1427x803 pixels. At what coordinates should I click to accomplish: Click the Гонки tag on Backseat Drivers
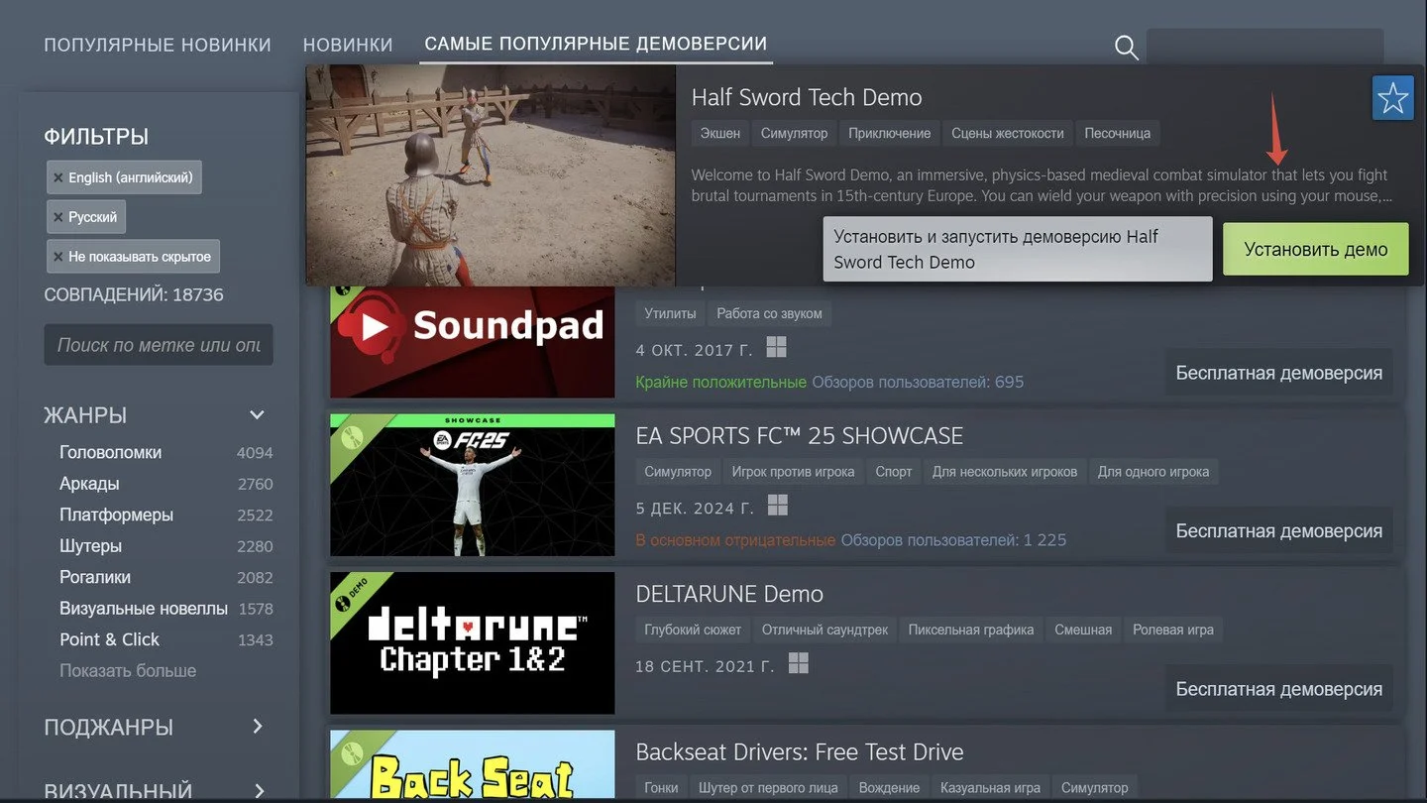click(x=661, y=787)
